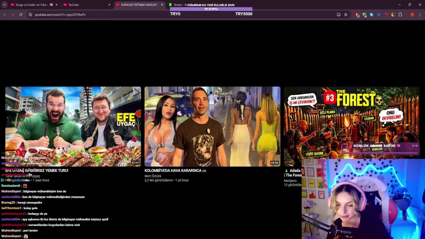Viewport: 425px width, 239px height.
Task: Select the KURALSIZ VIETNAM SAHILLERI tab
Action: point(139,5)
